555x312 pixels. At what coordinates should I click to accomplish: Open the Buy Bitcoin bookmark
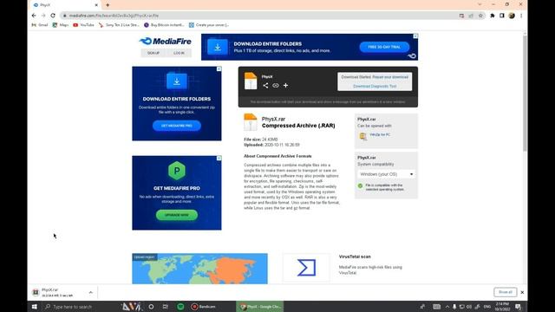pyautogui.click(x=164, y=25)
